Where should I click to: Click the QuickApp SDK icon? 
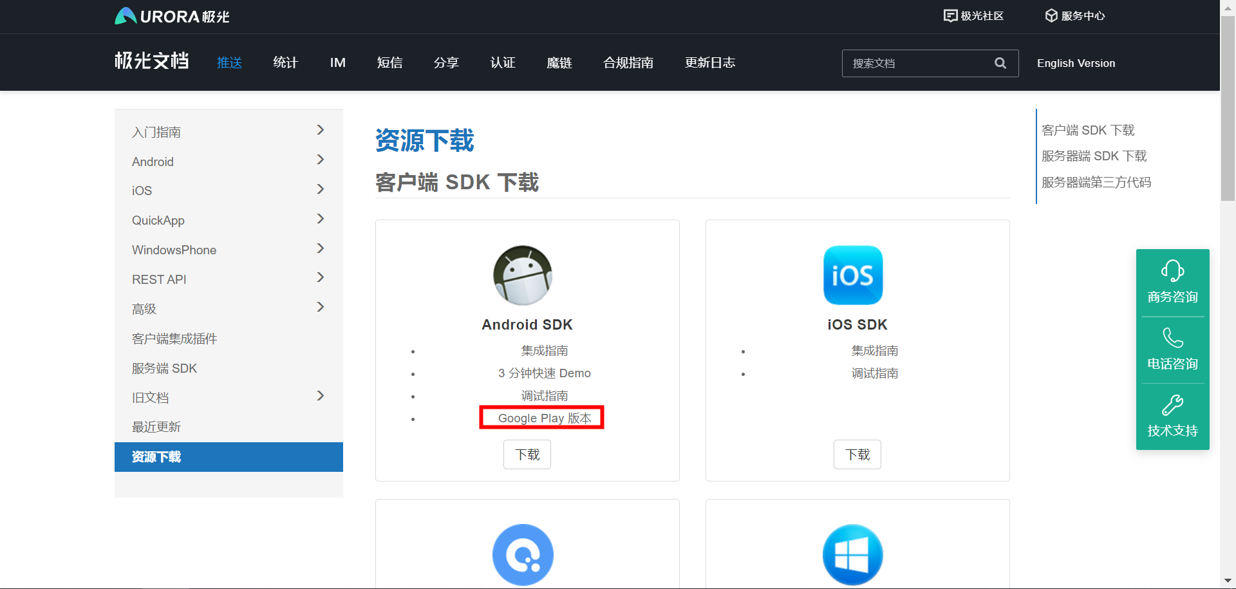[523, 554]
